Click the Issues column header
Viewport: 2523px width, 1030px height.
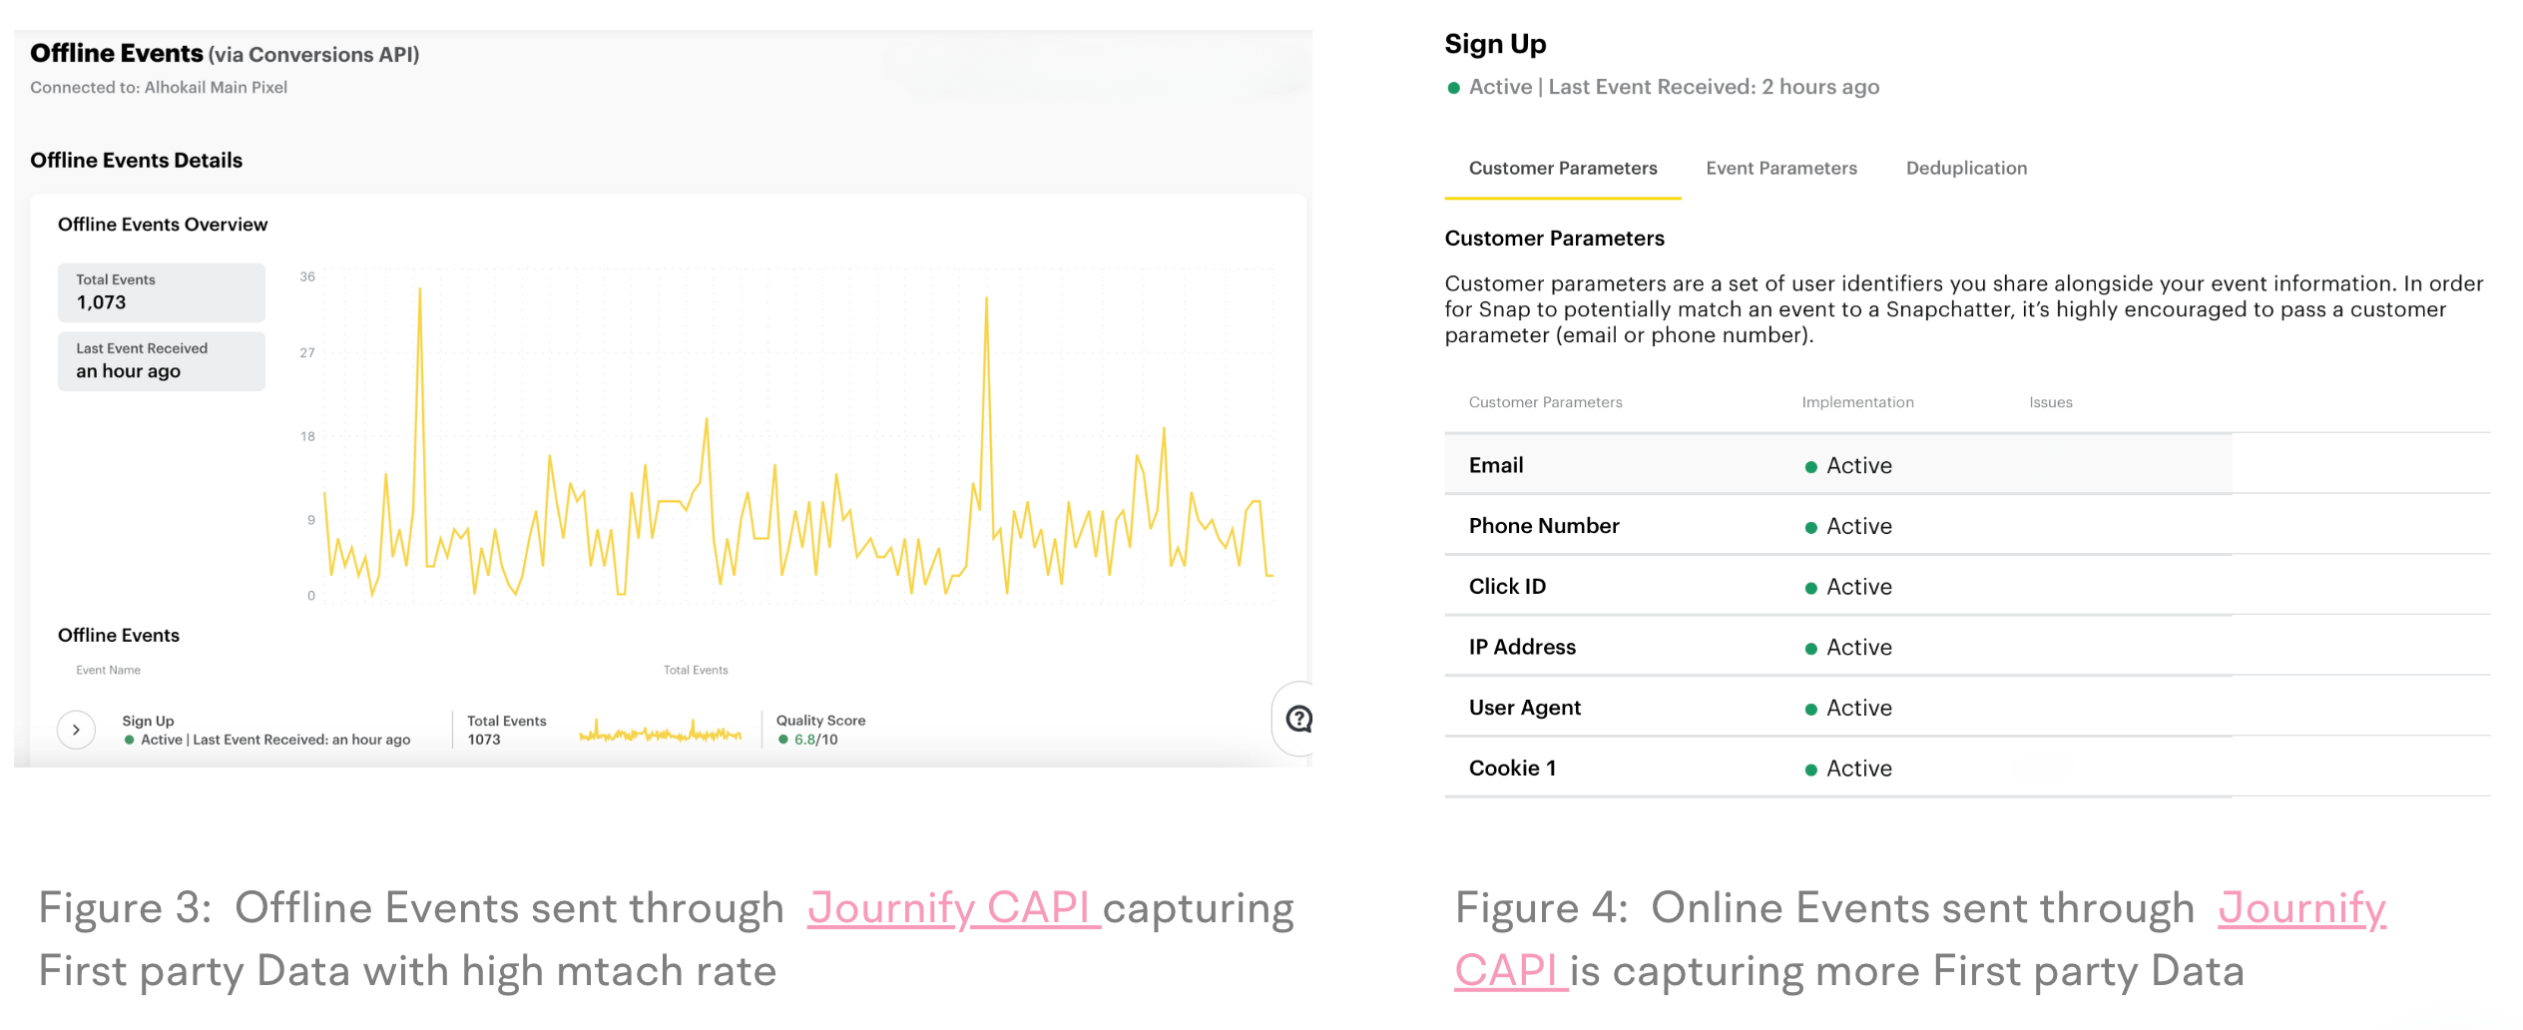(2050, 402)
